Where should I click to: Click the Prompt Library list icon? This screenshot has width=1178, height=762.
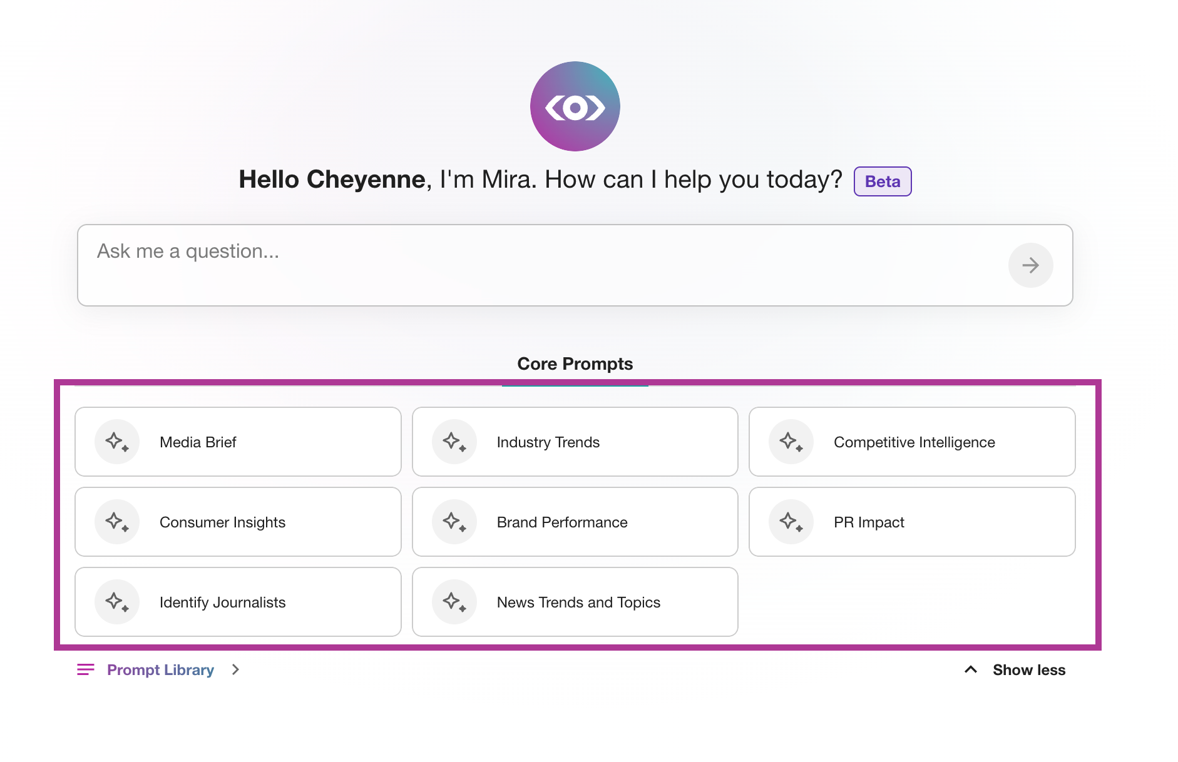pos(86,670)
